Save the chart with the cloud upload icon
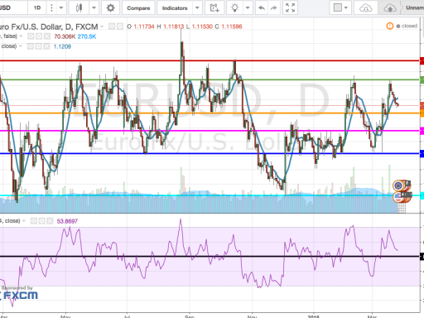 tap(390, 7)
